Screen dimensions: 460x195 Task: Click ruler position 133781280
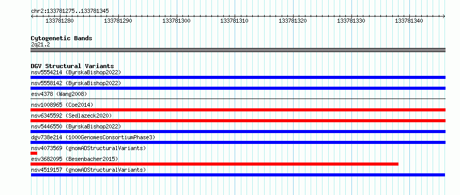[60, 21]
